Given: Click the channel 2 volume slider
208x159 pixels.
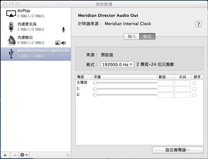Looking at the screenshot, I should click(x=125, y=95).
